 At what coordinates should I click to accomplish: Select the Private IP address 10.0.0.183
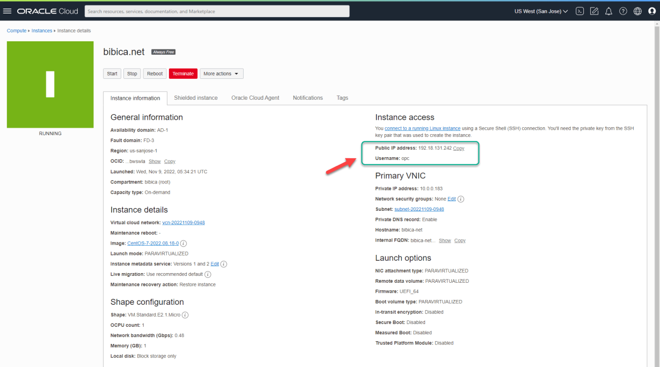pyautogui.click(x=431, y=189)
